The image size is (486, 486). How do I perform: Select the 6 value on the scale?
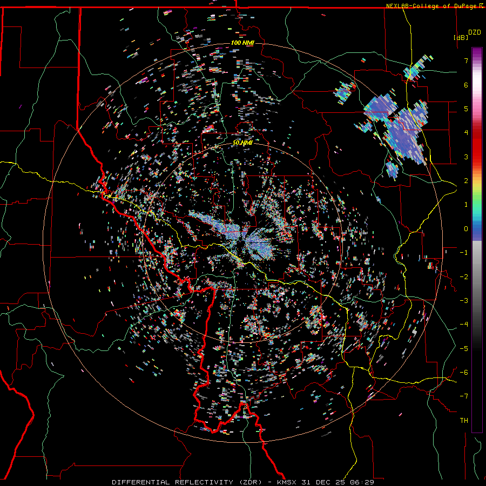466,85
